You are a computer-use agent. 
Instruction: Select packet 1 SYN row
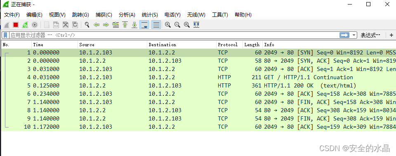tap(198, 52)
